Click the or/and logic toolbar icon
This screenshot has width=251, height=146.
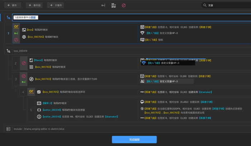(113, 5)
